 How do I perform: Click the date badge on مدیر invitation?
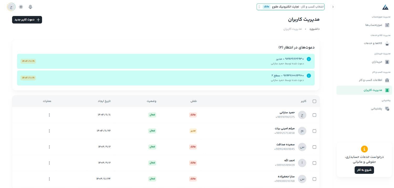(28, 61)
